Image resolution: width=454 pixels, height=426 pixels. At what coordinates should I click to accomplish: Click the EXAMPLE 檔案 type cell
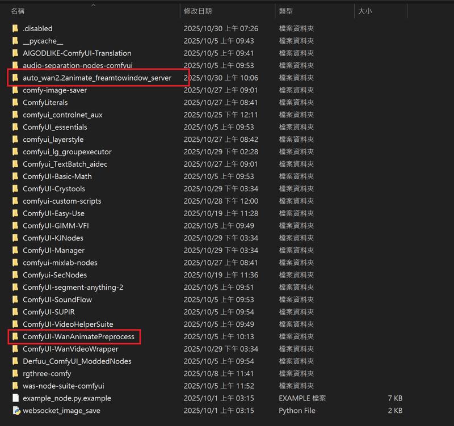pyautogui.click(x=302, y=398)
